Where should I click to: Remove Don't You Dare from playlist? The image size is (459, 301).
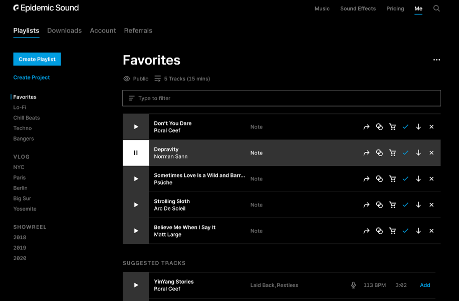431,127
